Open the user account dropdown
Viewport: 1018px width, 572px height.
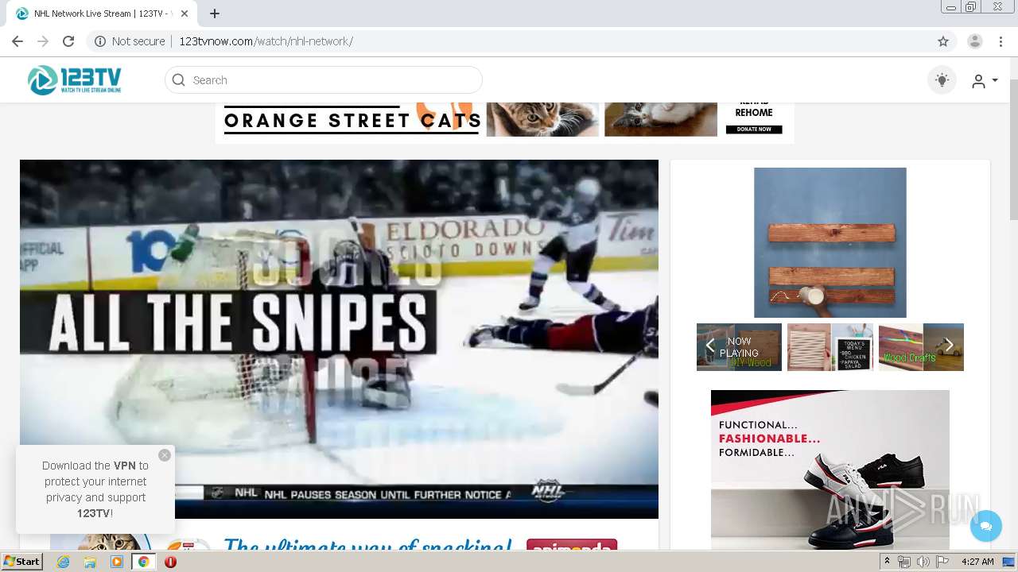click(985, 81)
